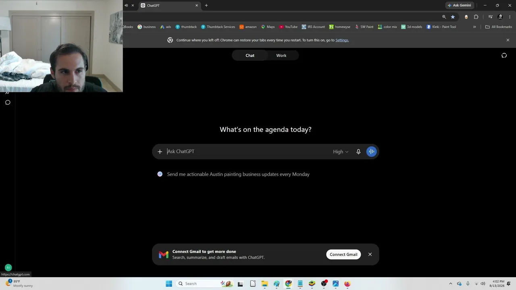Viewport: 516px width, 290px height.
Task: Open the zoom magnifier icon in the address bar
Action: coord(444,17)
